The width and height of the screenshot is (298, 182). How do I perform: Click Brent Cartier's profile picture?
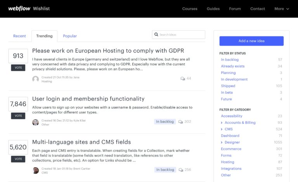(36, 170)
